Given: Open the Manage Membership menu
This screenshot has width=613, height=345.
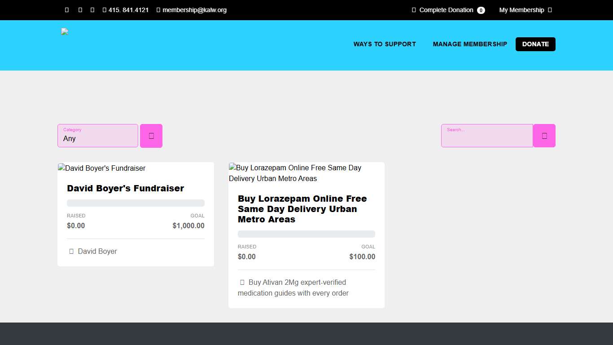Looking at the screenshot, I should (x=470, y=44).
